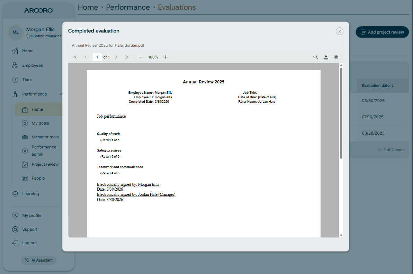The height and width of the screenshot is (274, 413).
Task: Zoom out with the minus icon
Action: tap(141, 57)
